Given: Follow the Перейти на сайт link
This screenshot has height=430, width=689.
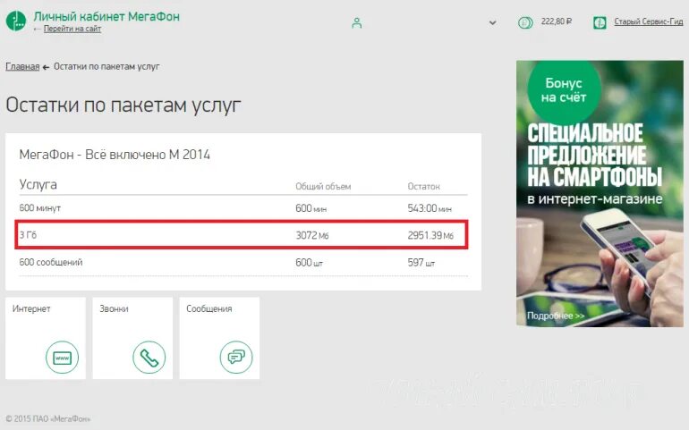Looking at the screenshot, I should click(x=72, y=29).
